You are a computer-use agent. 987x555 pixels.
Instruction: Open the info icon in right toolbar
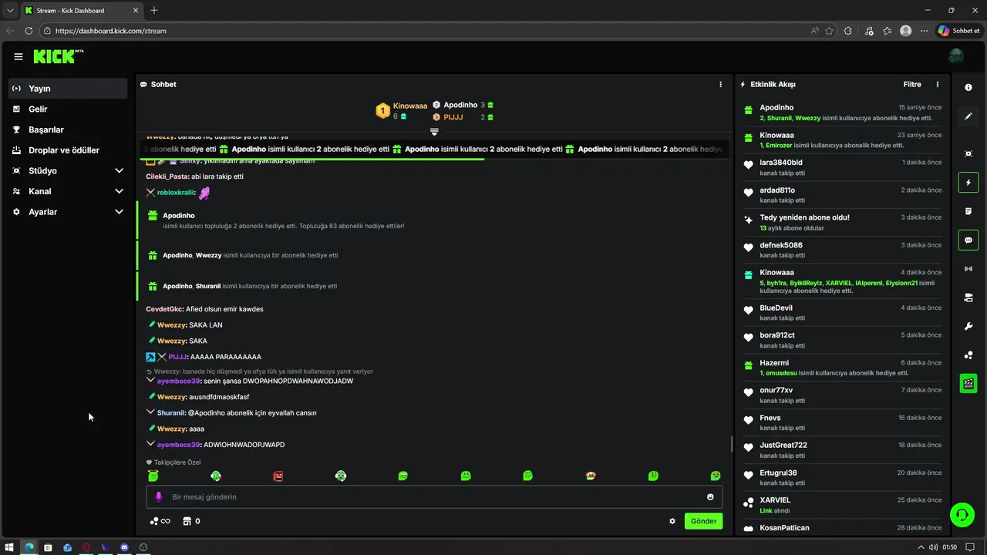point(968,88)
